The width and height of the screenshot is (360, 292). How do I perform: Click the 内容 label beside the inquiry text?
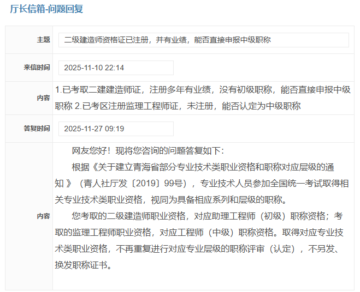(x=43, y=98)
